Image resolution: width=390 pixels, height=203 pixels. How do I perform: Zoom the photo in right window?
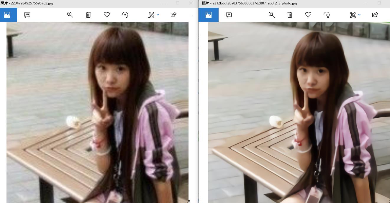coord(272,15)
